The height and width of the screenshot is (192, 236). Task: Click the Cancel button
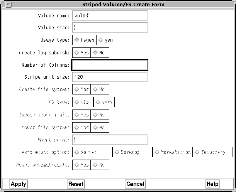[x=135, y=184]
